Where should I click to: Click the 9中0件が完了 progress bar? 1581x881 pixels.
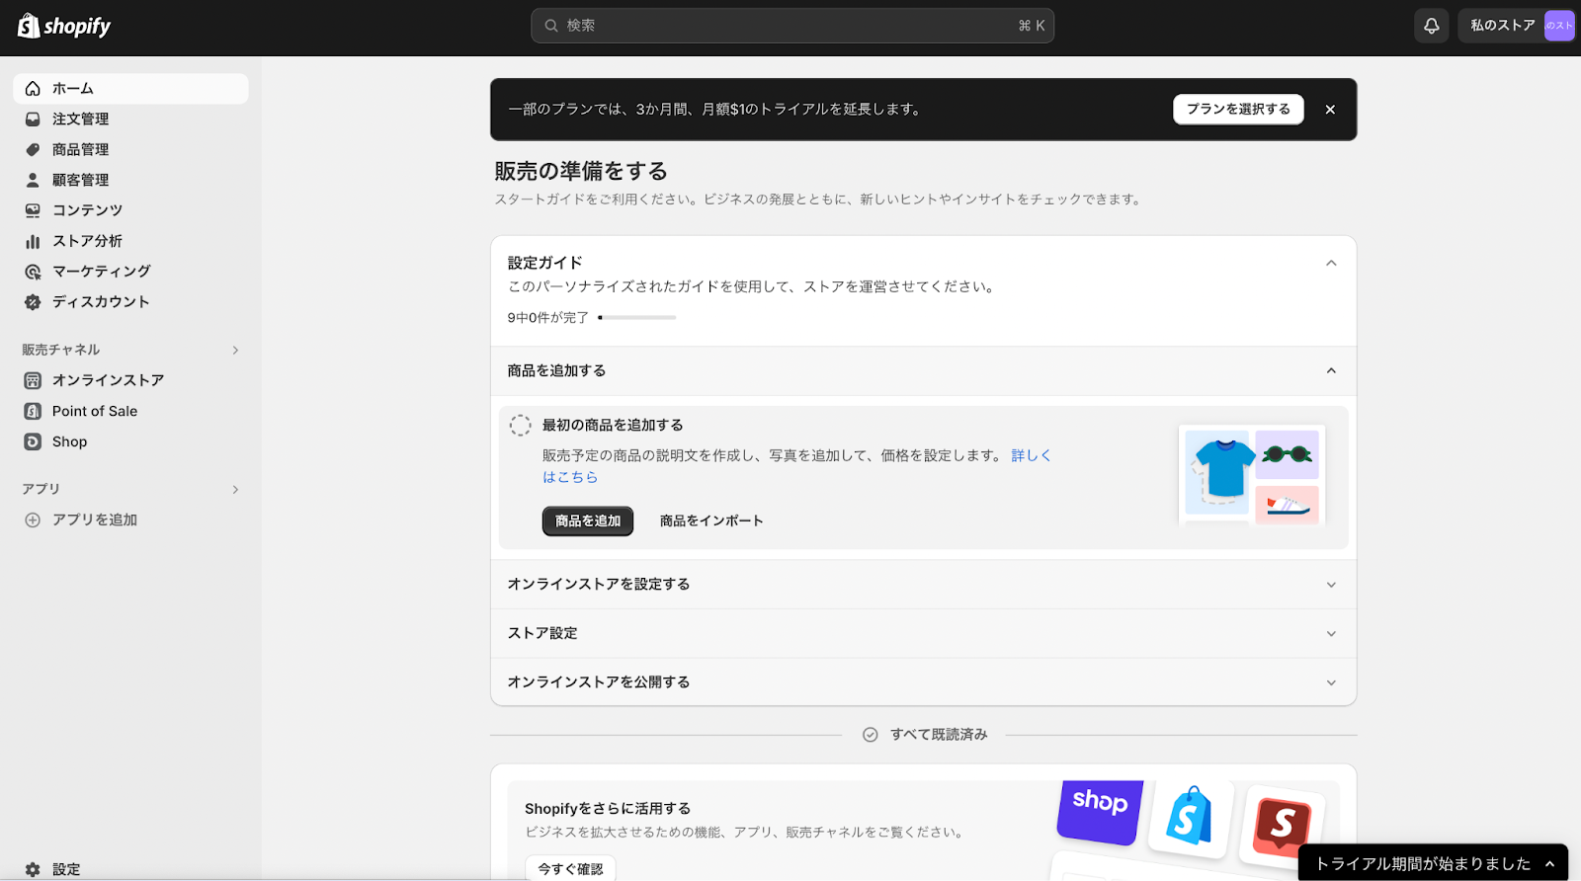(636, 318)
